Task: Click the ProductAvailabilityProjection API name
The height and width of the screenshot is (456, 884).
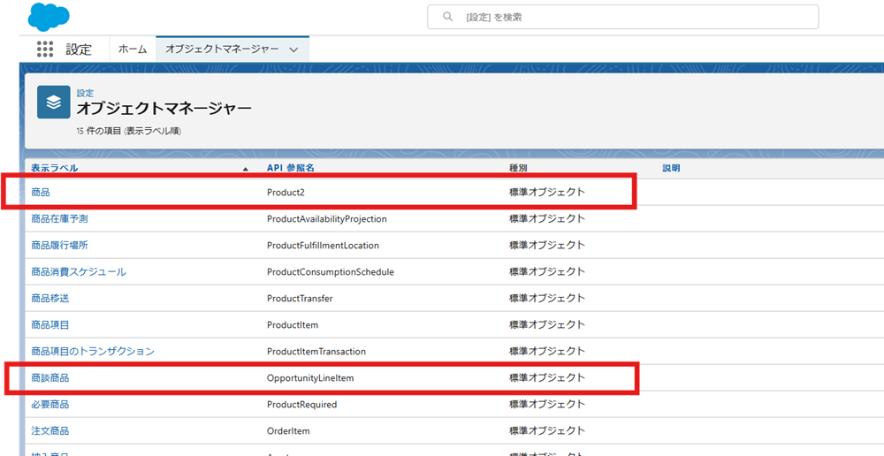Action: coord(327,218)
